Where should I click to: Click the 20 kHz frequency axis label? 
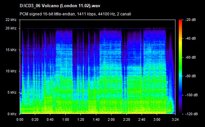[x=11, y=28]
